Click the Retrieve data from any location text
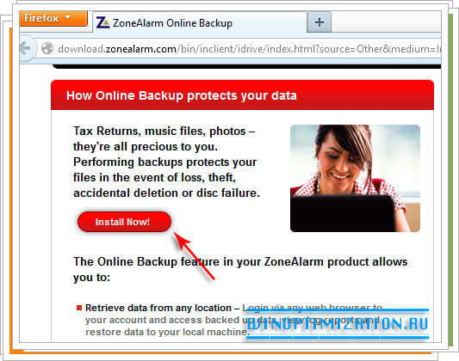Screen dimensions: 459x361 click(x=158, y=308)
